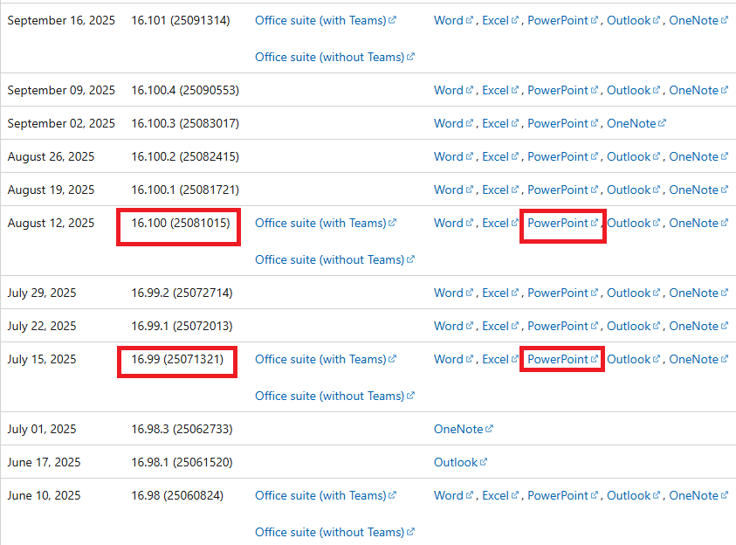Viewport: 736px width, 545px height.
Task: Open Excel link for version 16.100.4
Action: (500, 90)
